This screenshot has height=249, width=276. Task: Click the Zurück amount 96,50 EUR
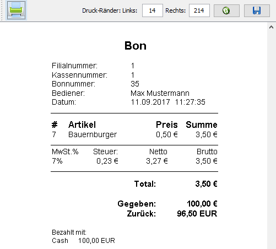coord(197,214)
